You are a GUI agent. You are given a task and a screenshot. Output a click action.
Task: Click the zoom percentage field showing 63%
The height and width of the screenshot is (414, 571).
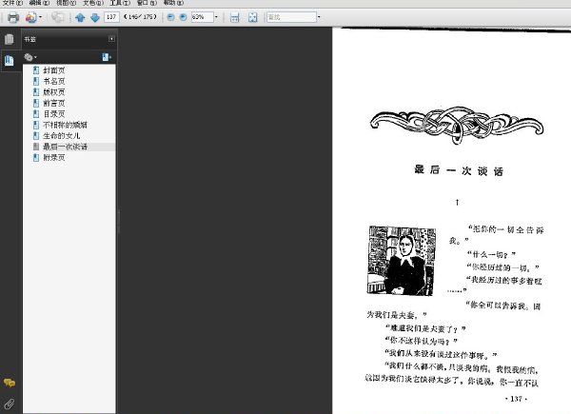point(202,17)
